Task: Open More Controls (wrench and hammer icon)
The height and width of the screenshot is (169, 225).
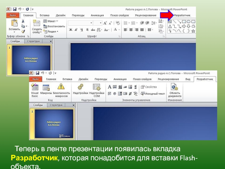Action: pos(136,94)
